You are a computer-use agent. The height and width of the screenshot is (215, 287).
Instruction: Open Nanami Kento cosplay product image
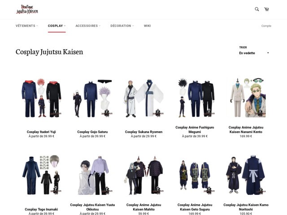(246, 98)
